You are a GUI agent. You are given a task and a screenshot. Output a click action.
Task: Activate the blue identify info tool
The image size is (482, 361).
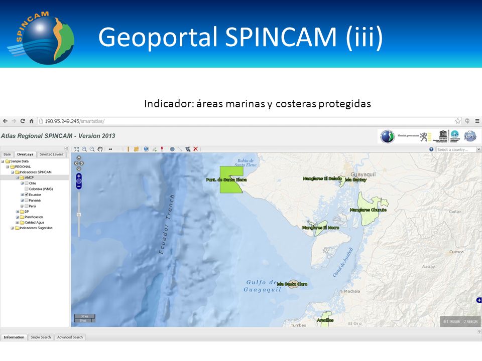pyautogui.click(x=146, y=149)
